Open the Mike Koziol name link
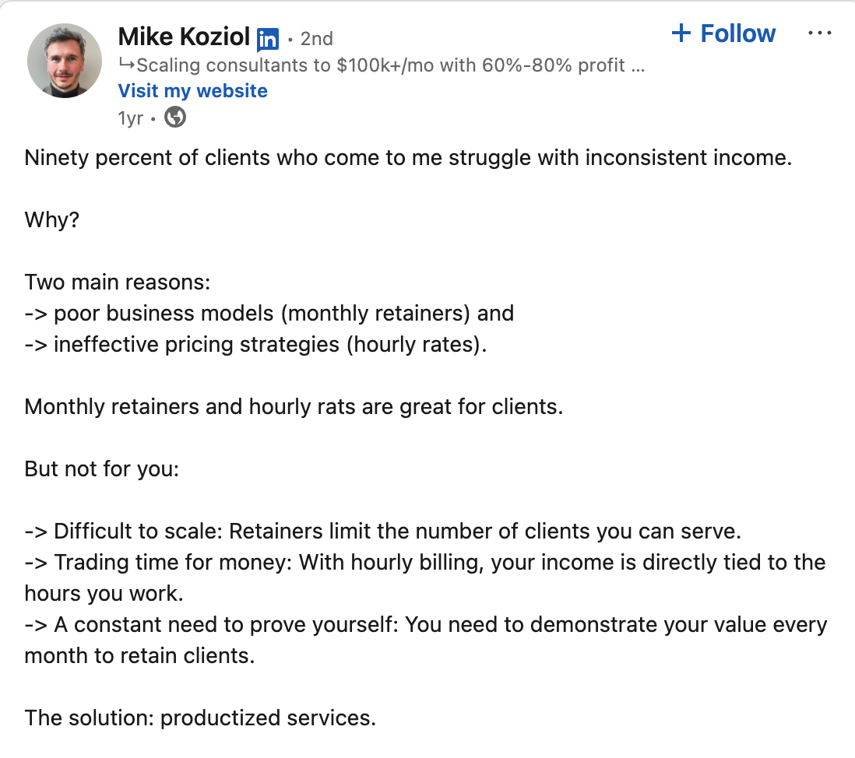 pos(184,37)
